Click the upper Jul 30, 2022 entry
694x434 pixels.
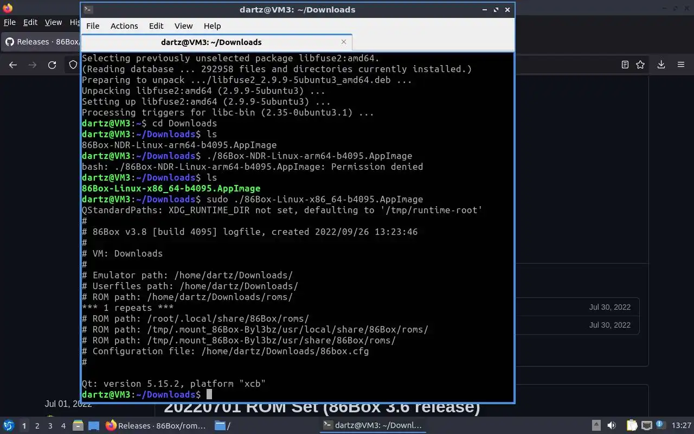click(x=610, y=307)
